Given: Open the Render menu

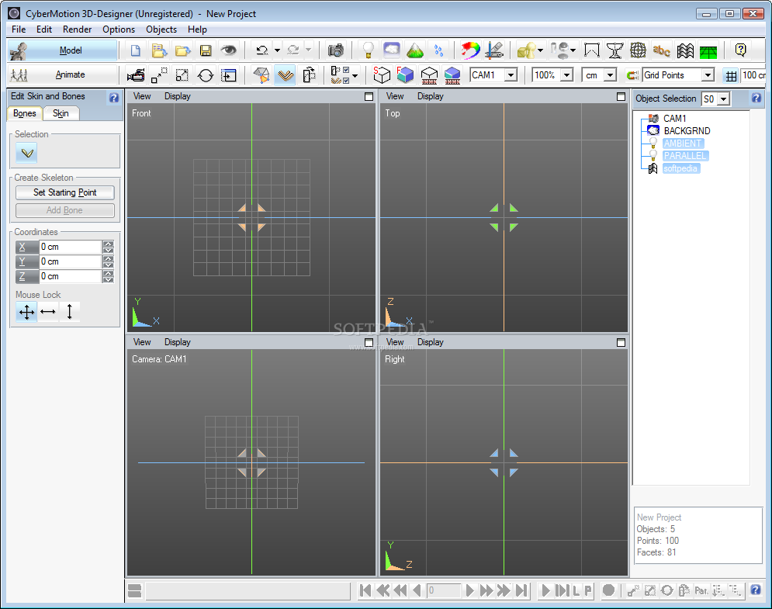Looking at the screenshot, I should coord(78,29).
